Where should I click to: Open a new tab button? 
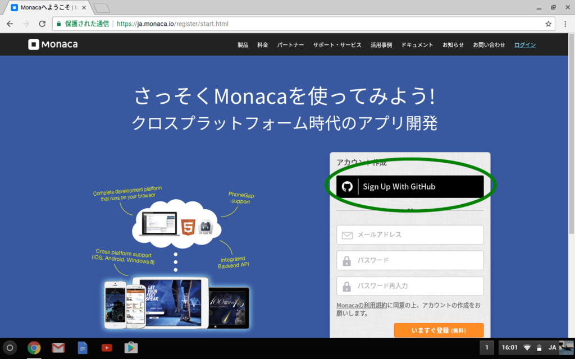(102, 8)
